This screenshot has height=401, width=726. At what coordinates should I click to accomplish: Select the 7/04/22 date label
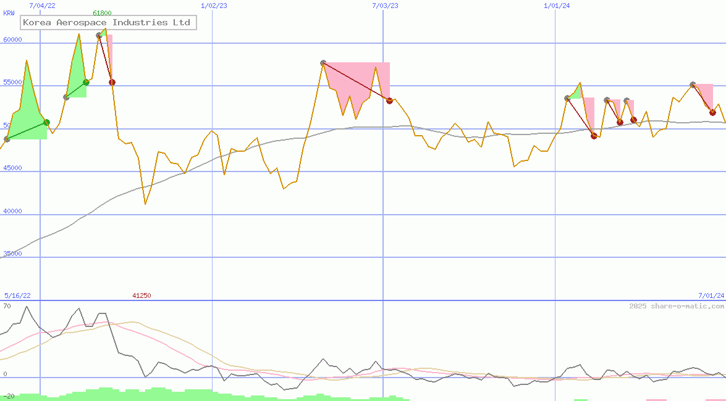click(42, 6)
